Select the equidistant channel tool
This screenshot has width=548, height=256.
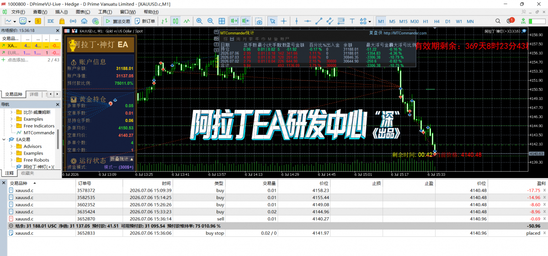(x=330, y=21)
